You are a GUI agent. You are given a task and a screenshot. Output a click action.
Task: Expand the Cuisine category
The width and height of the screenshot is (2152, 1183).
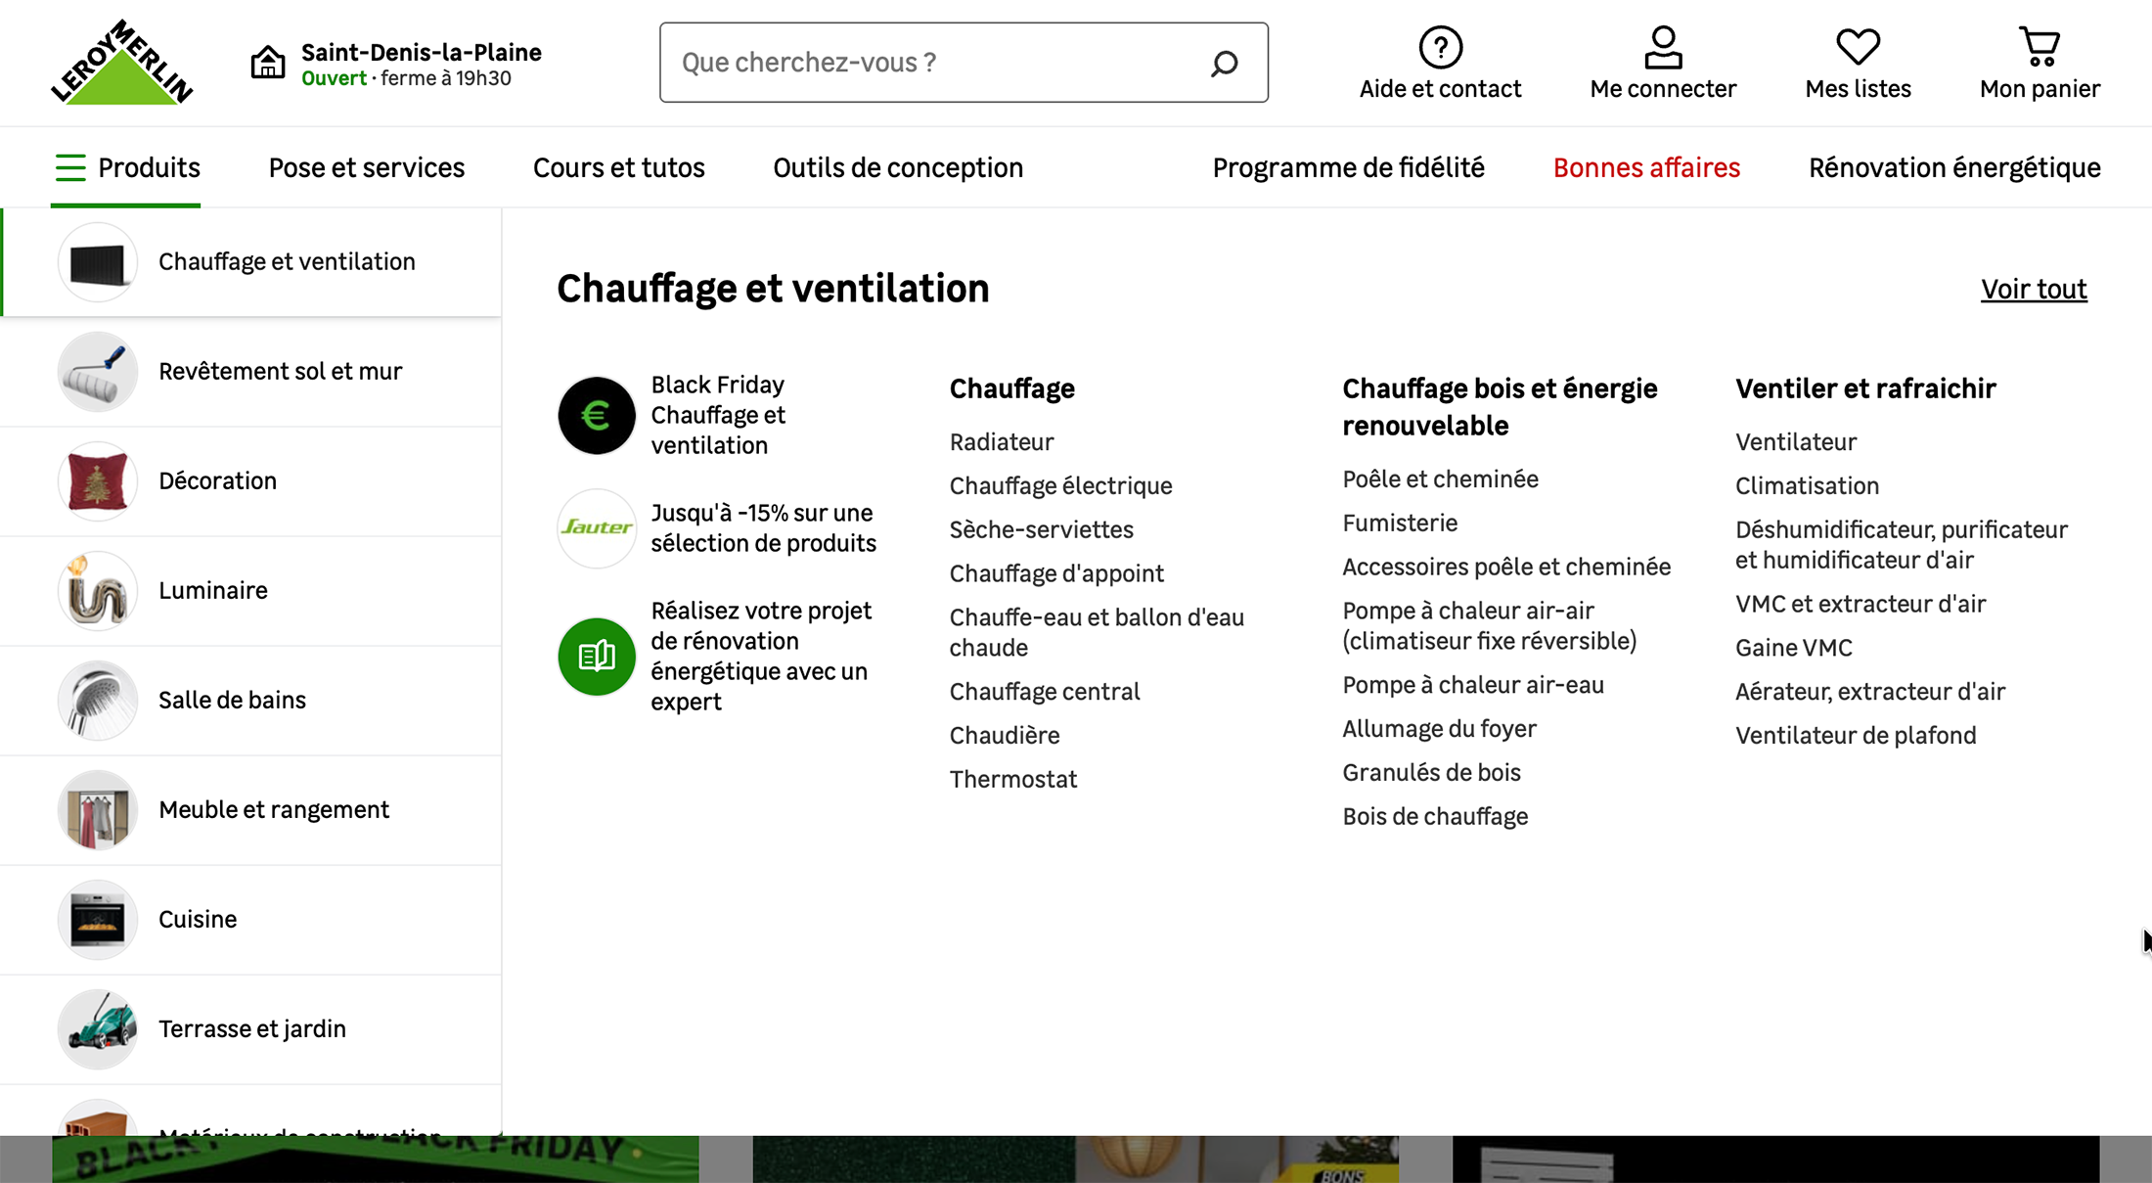pyautogui.click(x=198, y=919)
